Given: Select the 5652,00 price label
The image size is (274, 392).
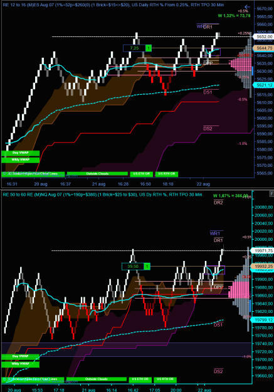Looking at the screenshot, I should [263, 37].
